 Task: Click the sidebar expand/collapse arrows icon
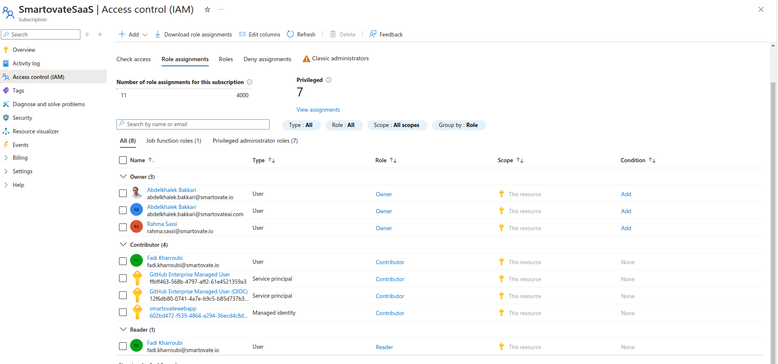(87, 34)
